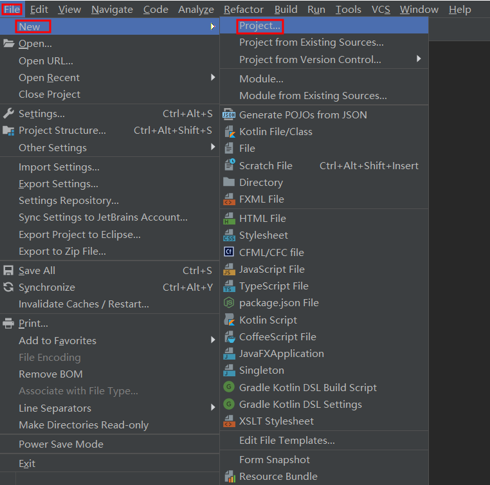Click the TypeScript File icon

230,286
